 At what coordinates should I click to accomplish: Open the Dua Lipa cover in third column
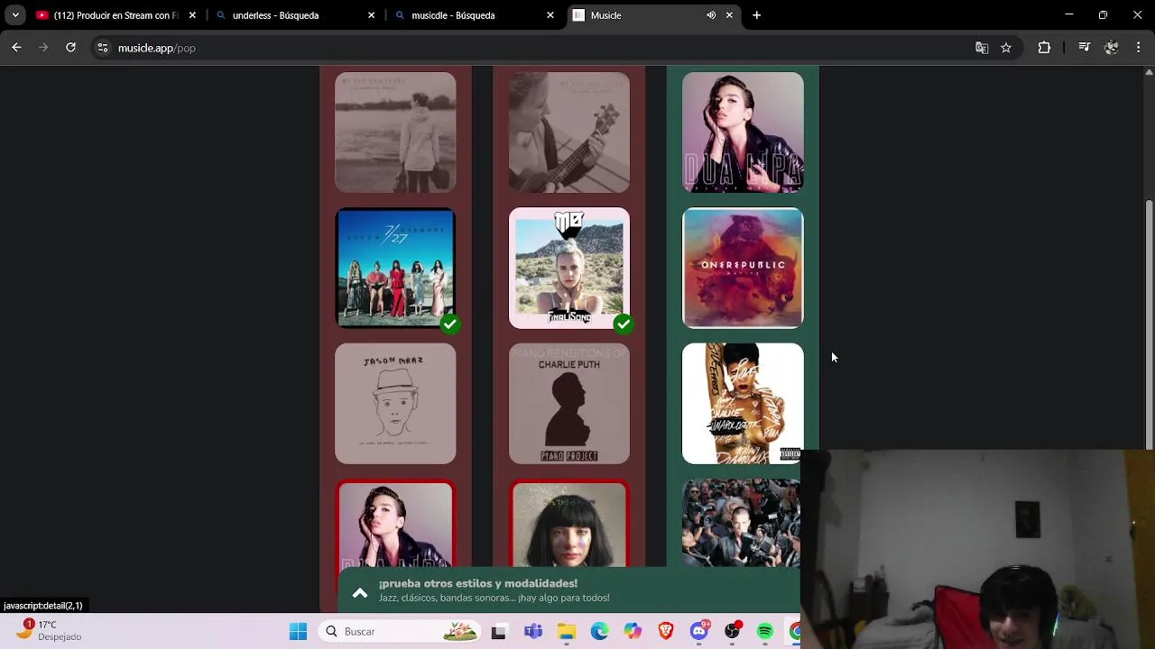[x=743, y=133]
